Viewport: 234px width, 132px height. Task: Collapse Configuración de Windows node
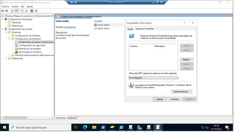tap(9, 39)
